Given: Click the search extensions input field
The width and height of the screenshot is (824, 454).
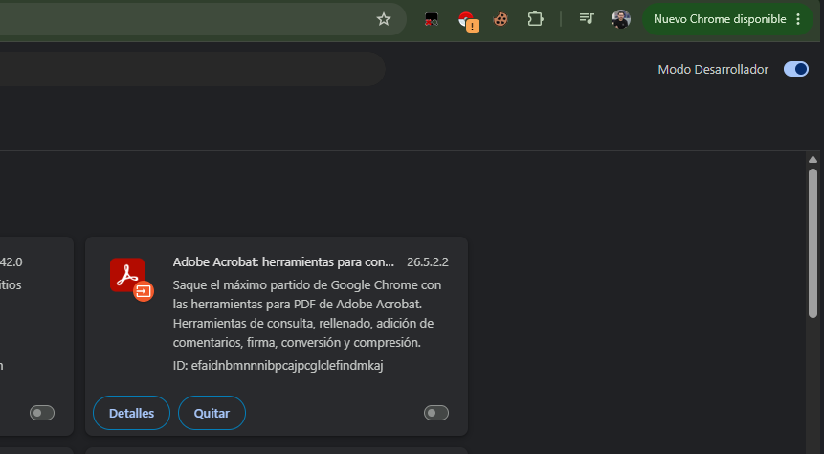Looking at the screenshot, I should [191, 69].
